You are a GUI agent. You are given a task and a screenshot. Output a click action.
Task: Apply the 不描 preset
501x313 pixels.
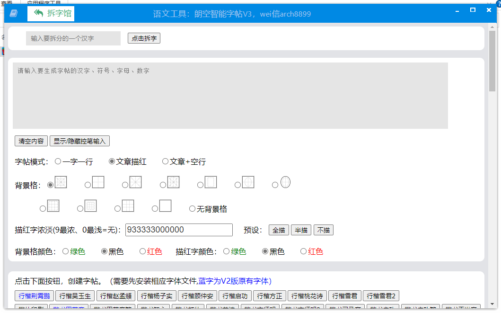[x=324, y=230]
